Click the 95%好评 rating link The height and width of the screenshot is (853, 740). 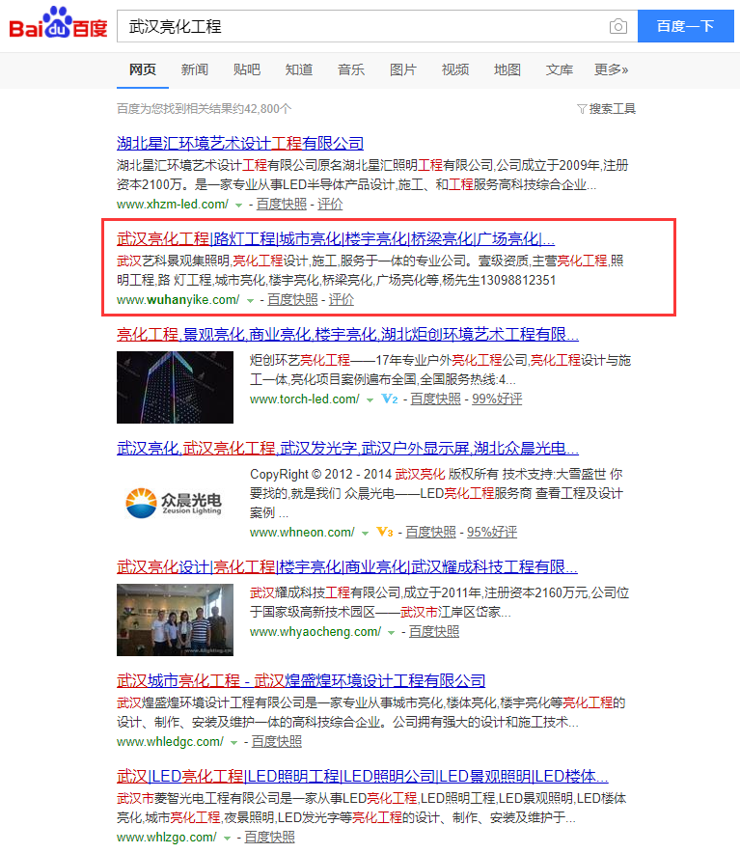492,532
